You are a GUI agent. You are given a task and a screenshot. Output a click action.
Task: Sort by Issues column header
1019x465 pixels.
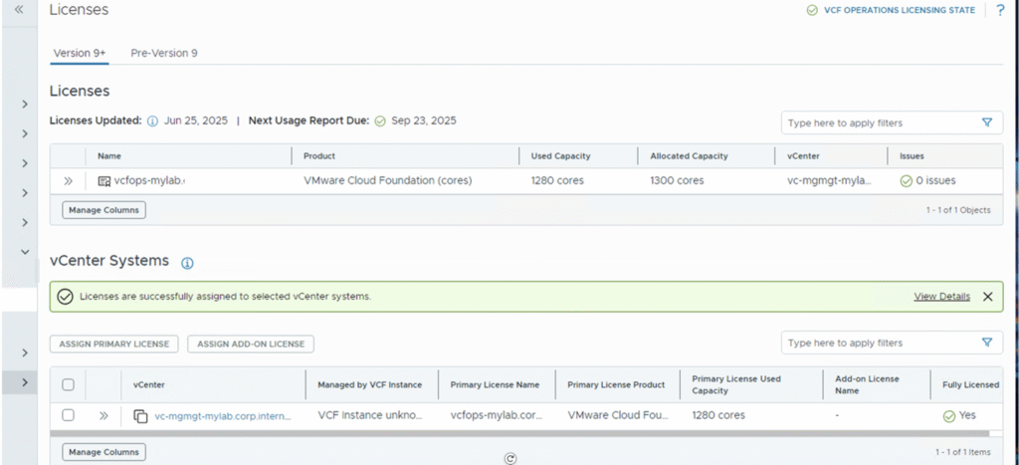coord(912,156)
